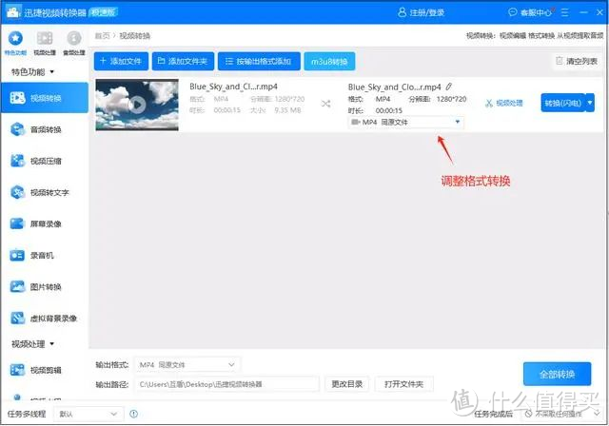The image size is (609, 426).
Task: Open 图片转换 in sidebar
Action: 45,286
